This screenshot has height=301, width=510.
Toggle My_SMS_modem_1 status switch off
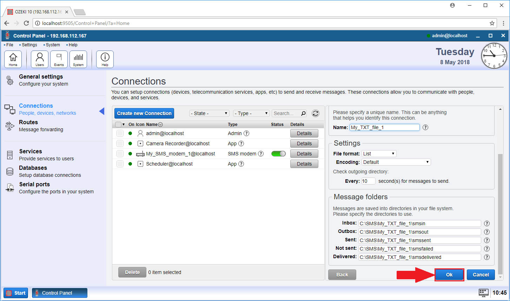[x=278, y=154]
